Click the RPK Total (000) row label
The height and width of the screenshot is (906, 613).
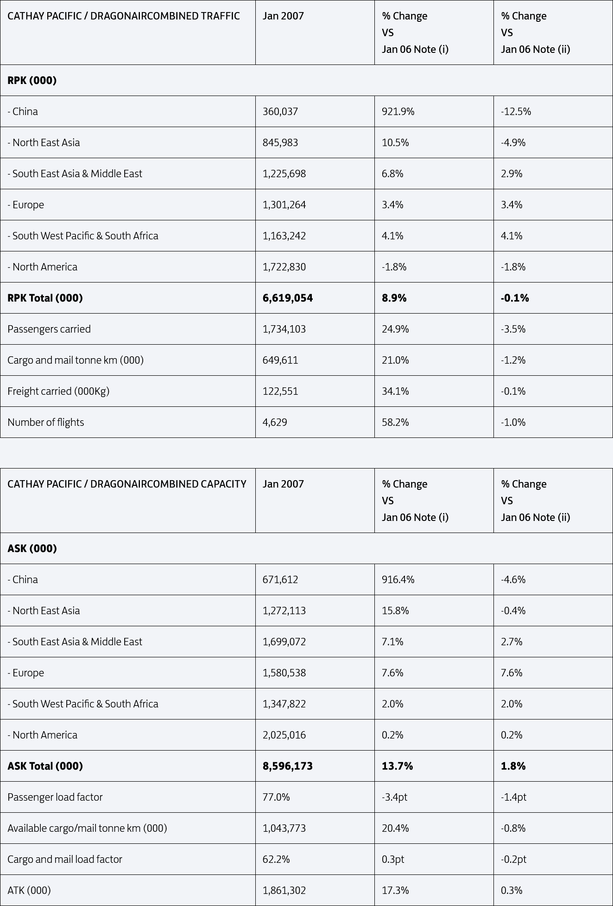point(45,298)
